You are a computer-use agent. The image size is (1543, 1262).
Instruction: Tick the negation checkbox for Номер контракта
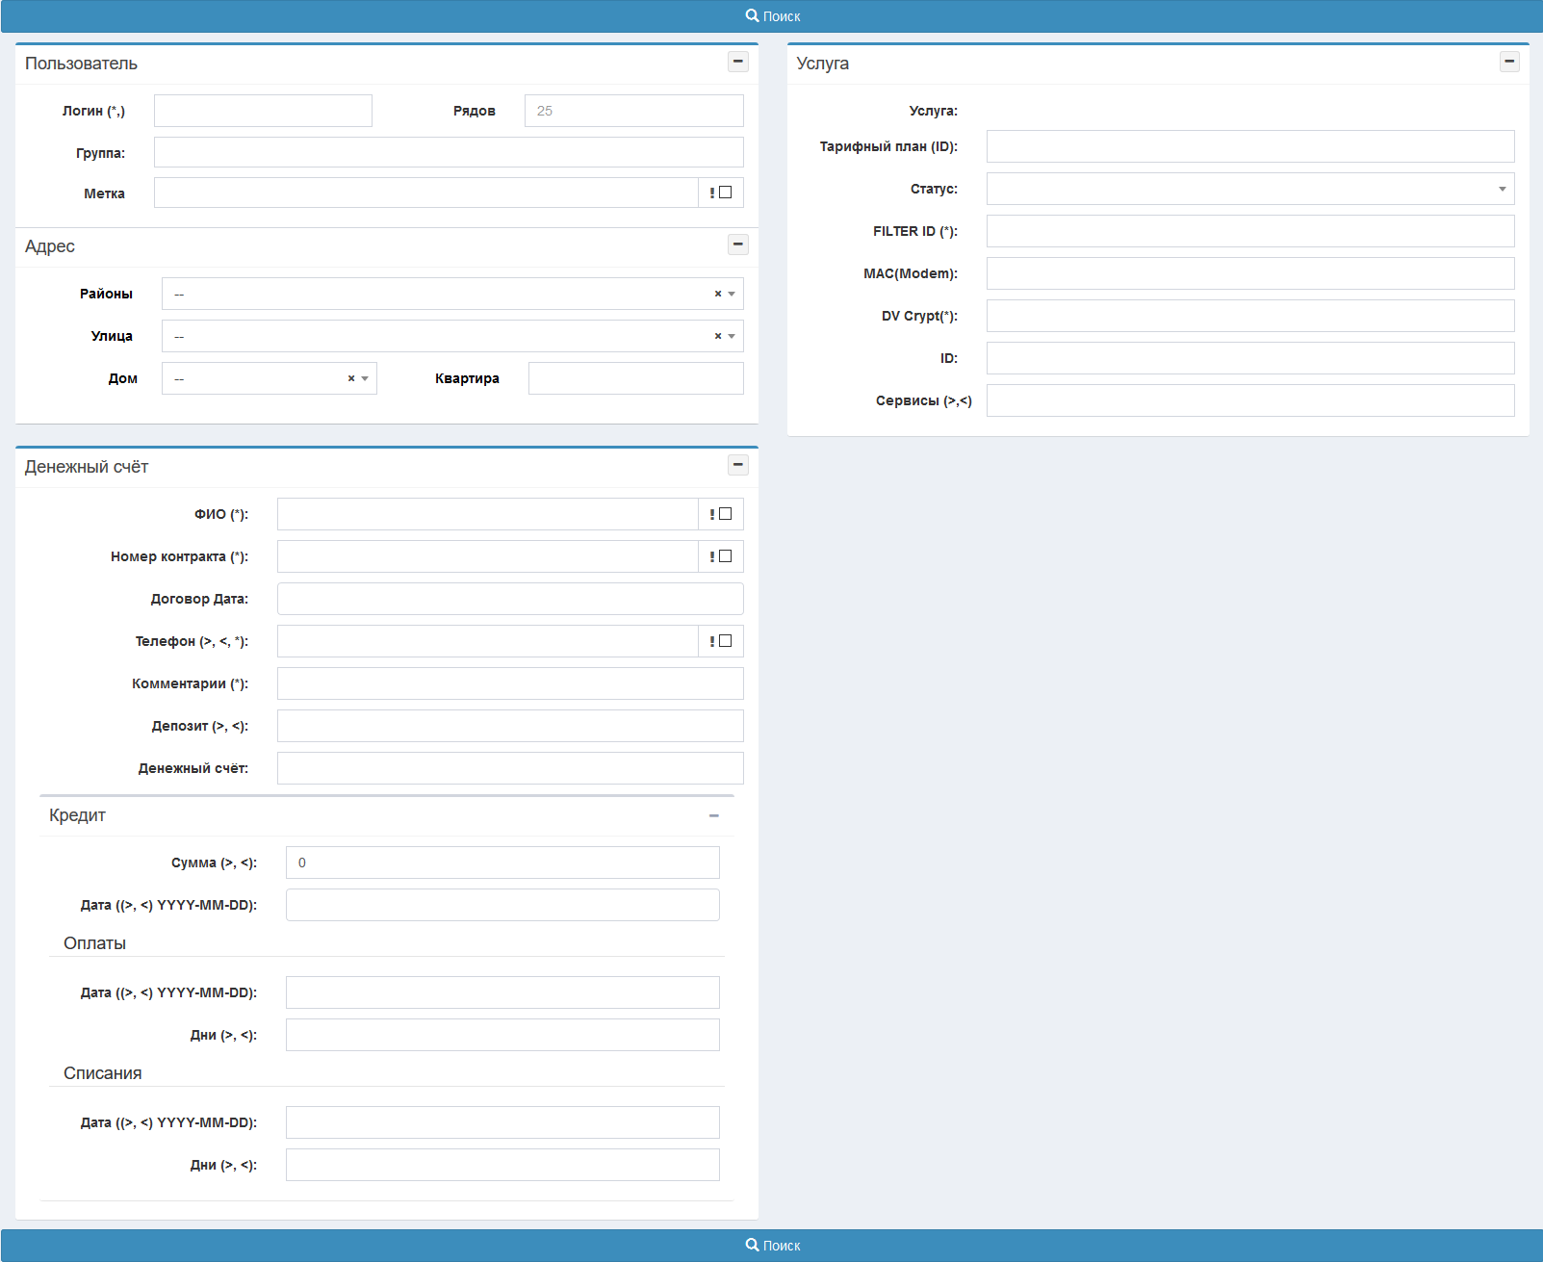726,556
